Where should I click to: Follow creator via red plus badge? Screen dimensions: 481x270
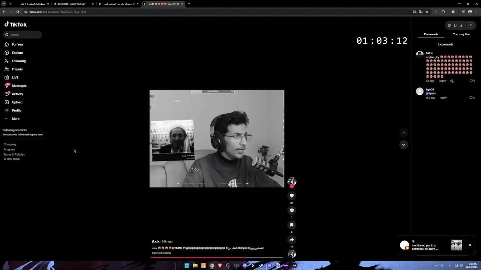(292, 186)
